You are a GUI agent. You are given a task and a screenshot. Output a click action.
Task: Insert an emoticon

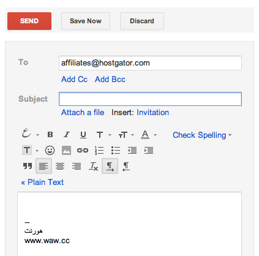coord(50,151)
